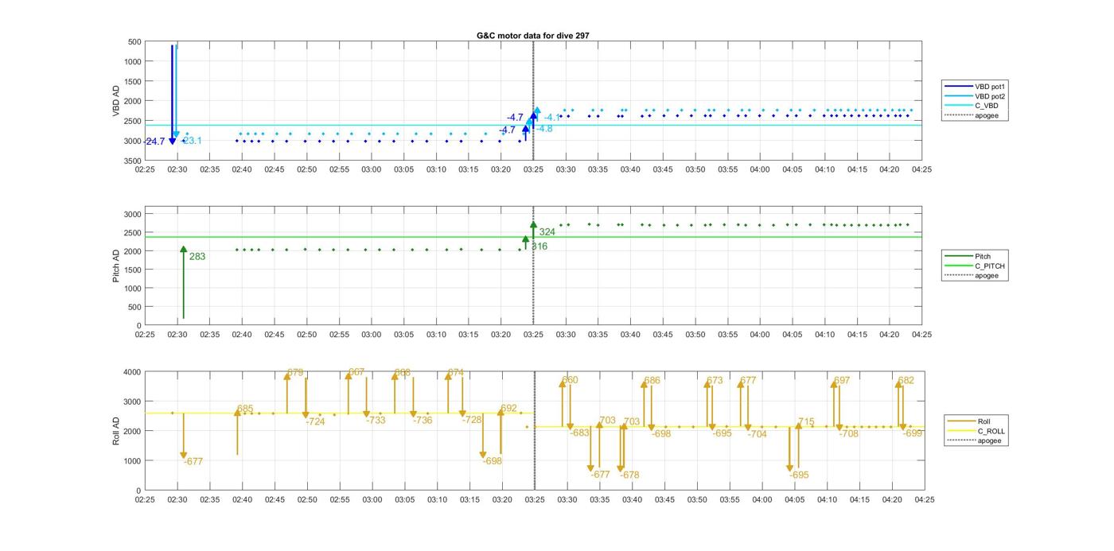The image size is (1114, 551).
Task: Click the "673" roll annotation
Action: pyautogui.click(x=715, y=381)
